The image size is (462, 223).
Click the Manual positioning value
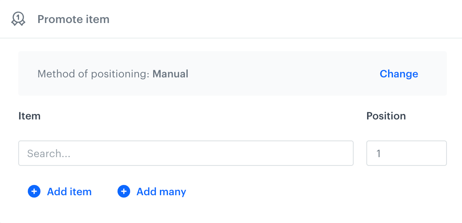tap(170, 74)
